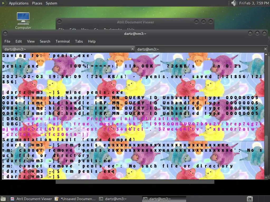Click the terminal scrollbar down arrow
The width and height of the screenshot is (270, 202).
(x=266, y=178)
